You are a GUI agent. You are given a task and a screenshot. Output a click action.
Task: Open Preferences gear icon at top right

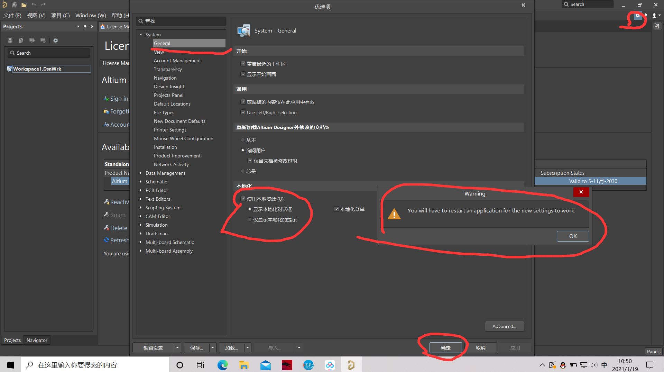point(637,16)
